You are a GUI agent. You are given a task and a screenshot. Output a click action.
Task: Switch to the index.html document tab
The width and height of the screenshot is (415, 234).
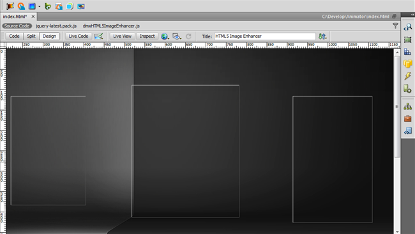[x=15, y=17]
